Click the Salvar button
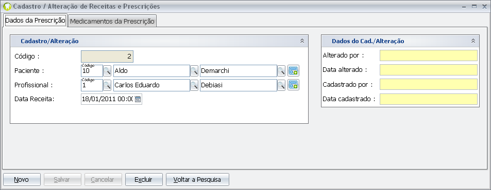Viewport: 491px width, 190px height. tap(62, 180)
